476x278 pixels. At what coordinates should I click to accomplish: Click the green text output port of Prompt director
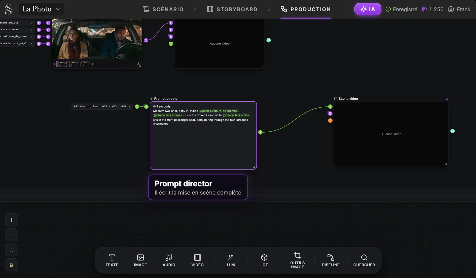(x=260, y=132)
